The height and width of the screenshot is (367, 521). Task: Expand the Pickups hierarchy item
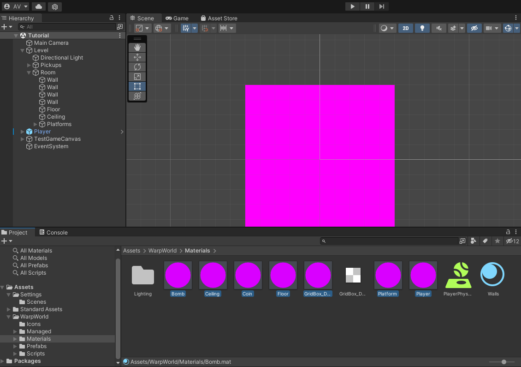point(29,65)
